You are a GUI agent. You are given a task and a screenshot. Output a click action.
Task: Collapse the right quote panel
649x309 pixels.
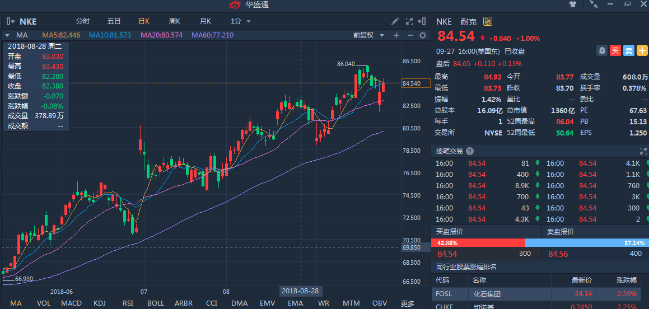(x=422, y=21)
